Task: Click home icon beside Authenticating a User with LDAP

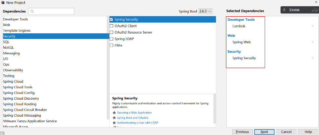Action: tap(114, 123)
